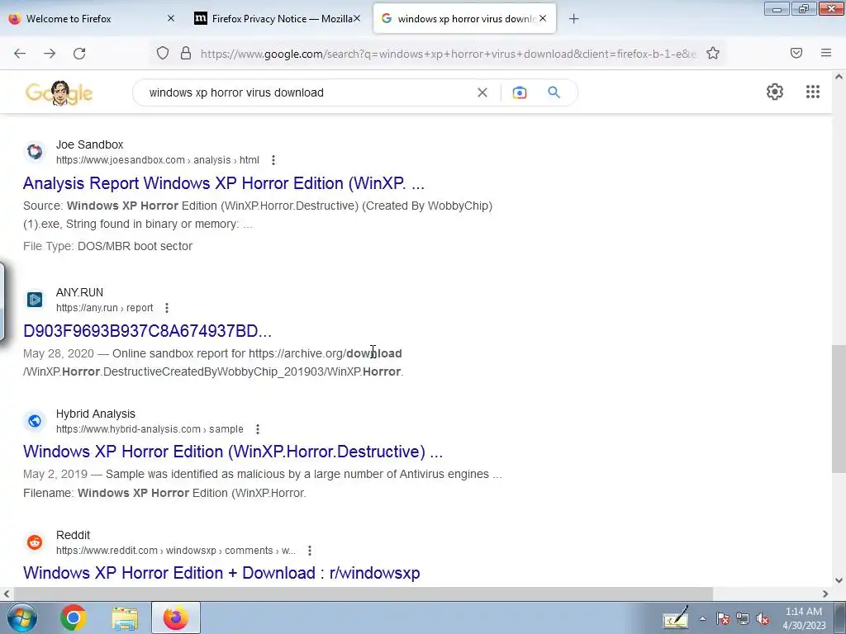The width and height of the screenshot is (846, 634).
Task: Click the 'File Type: DOS/MBR boot sector' text
Action: pyautogui.click(x=108, y=246)
